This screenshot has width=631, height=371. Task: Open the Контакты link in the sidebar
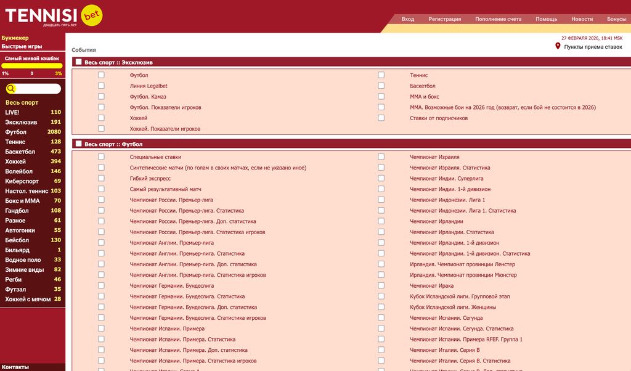click(15, 367)
